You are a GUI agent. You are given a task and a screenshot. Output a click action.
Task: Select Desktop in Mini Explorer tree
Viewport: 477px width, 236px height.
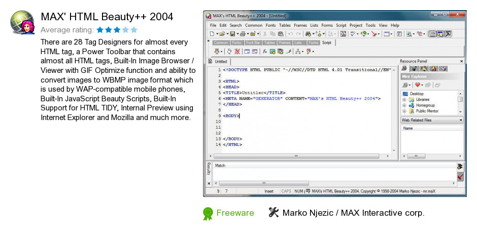tap(417, 94)
